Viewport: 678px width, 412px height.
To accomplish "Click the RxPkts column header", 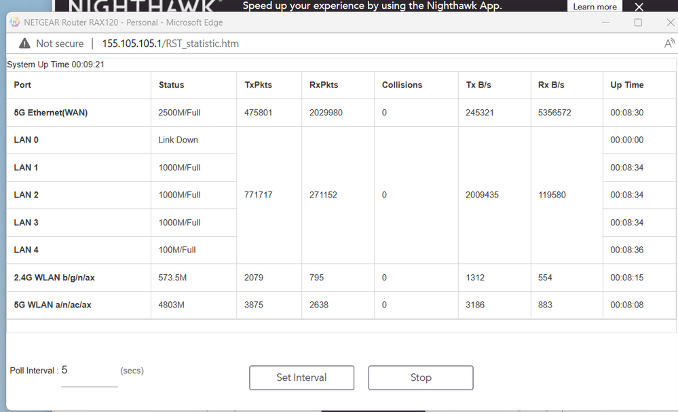I will point(324,85).
